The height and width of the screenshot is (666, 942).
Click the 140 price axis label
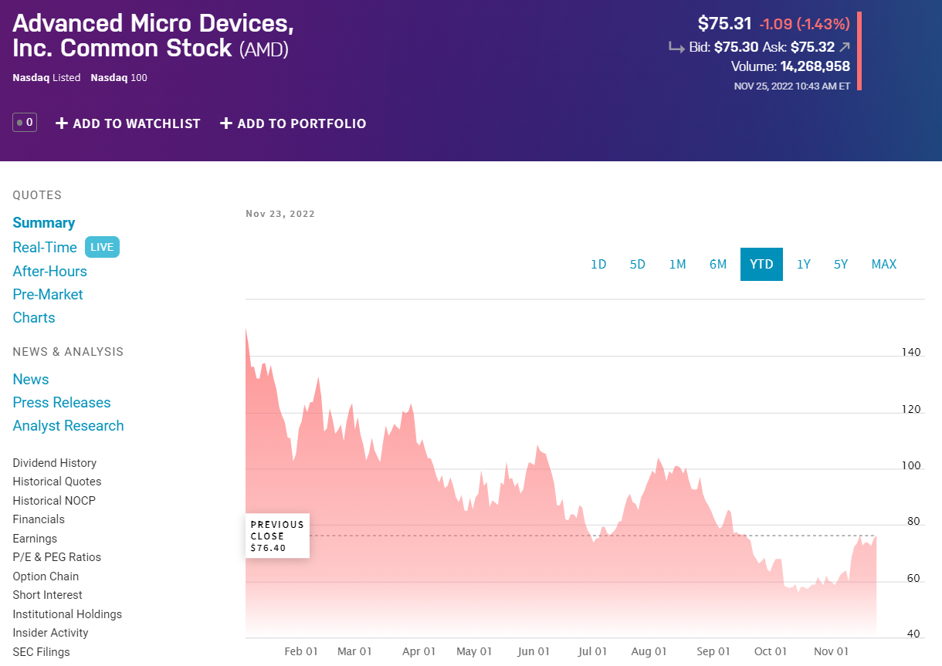pyautogui.click(x=911, y=353)
